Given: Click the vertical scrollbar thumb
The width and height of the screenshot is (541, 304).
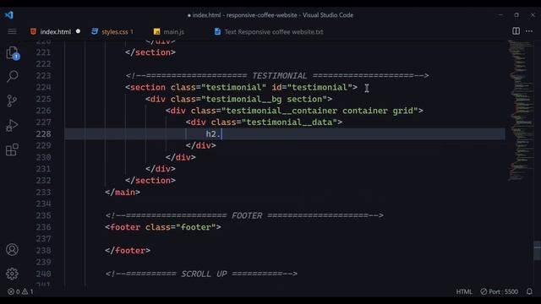Looking at the screenshot, I should (538, 251).
